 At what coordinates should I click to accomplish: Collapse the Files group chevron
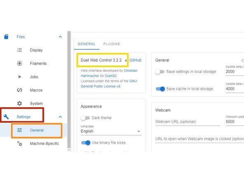click(60, 37)
